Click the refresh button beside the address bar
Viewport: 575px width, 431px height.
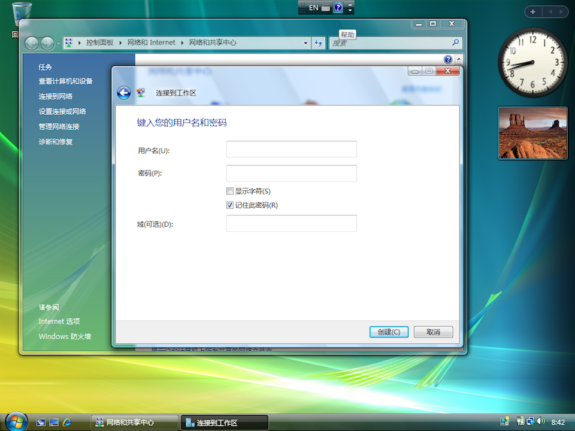point(318,43)
